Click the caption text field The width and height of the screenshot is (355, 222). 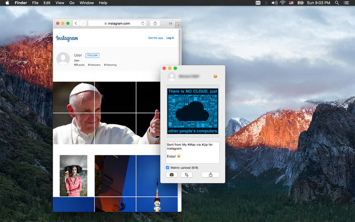tap(193, 152)
